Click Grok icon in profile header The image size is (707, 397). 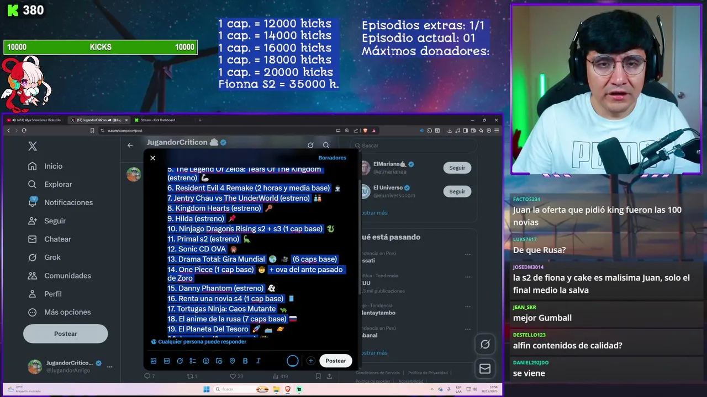310,145
